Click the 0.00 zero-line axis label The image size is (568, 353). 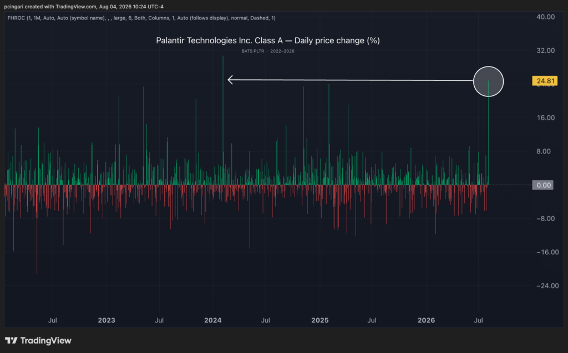[x=542, y=185]
